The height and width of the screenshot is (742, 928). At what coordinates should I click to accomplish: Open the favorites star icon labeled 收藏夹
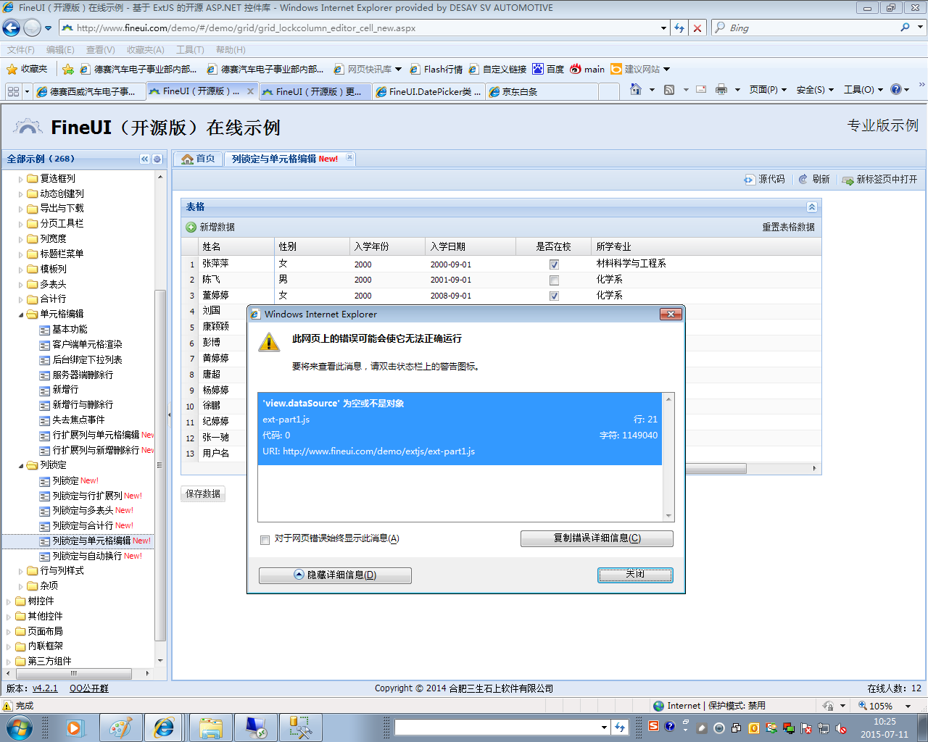point(27,69)
